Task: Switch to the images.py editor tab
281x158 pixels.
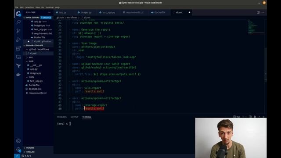Action: pos(86,12)
